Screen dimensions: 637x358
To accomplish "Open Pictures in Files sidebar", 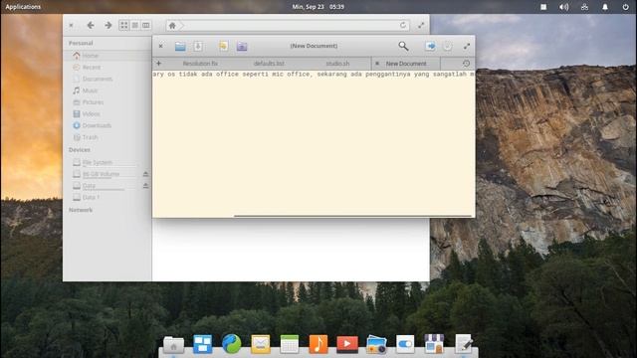I will 107,102.
